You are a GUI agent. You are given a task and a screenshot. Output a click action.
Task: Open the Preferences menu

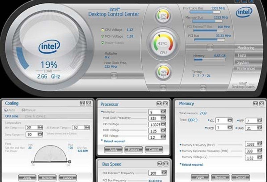[x=246, y=68]
